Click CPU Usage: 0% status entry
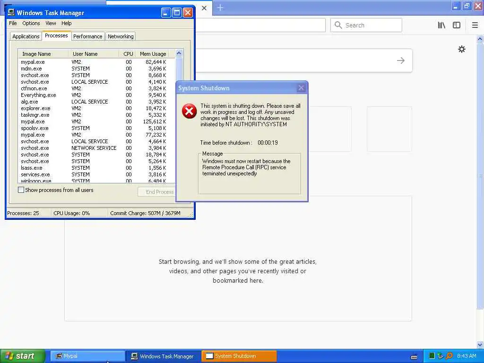 pos(72,213)
